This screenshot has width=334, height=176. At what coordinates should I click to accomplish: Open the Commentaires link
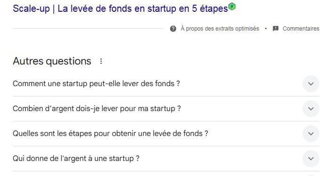301,29
